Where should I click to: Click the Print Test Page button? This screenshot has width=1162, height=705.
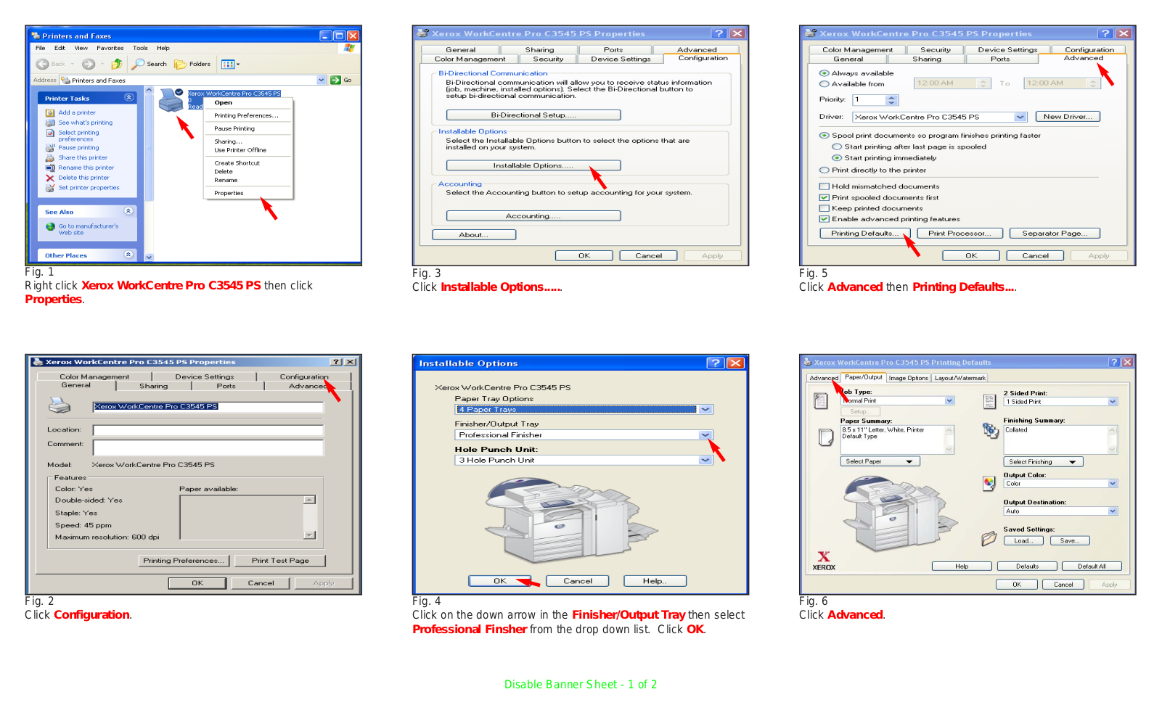[281, 561]
